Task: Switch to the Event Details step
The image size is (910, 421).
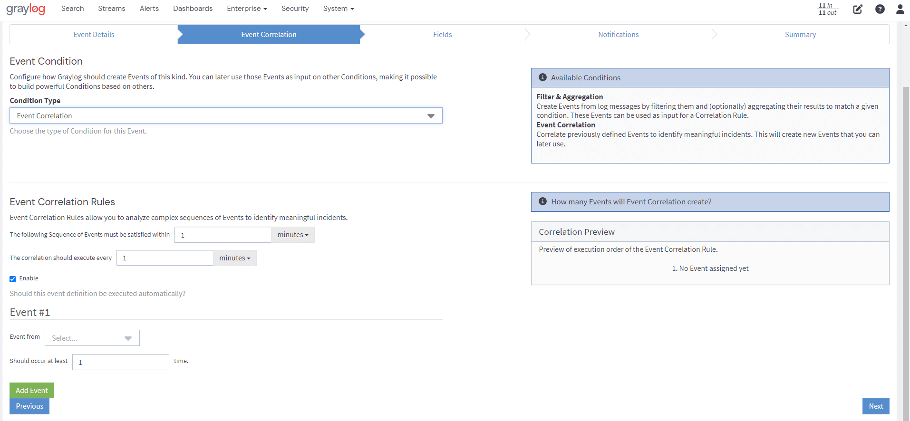Action: [94, 35]
